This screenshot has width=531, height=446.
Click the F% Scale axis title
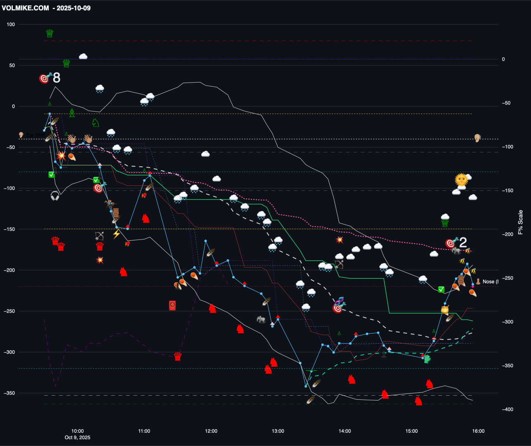tap(520, 222)
